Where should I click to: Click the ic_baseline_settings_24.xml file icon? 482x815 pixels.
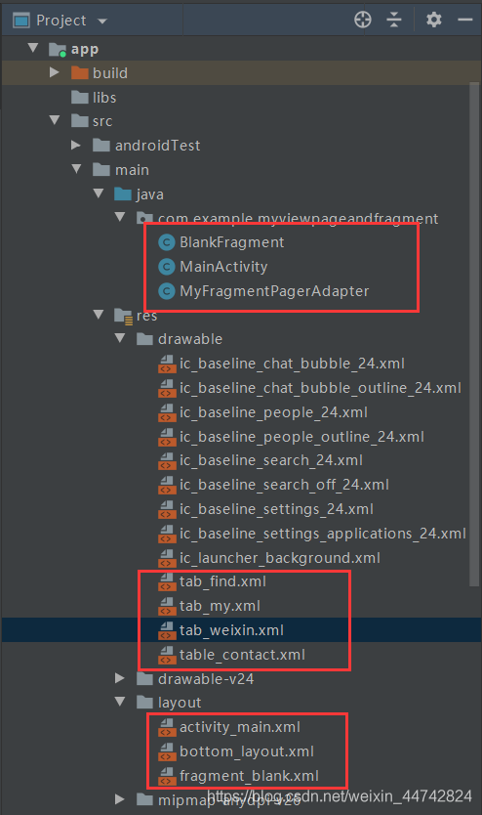pos(167,509)
